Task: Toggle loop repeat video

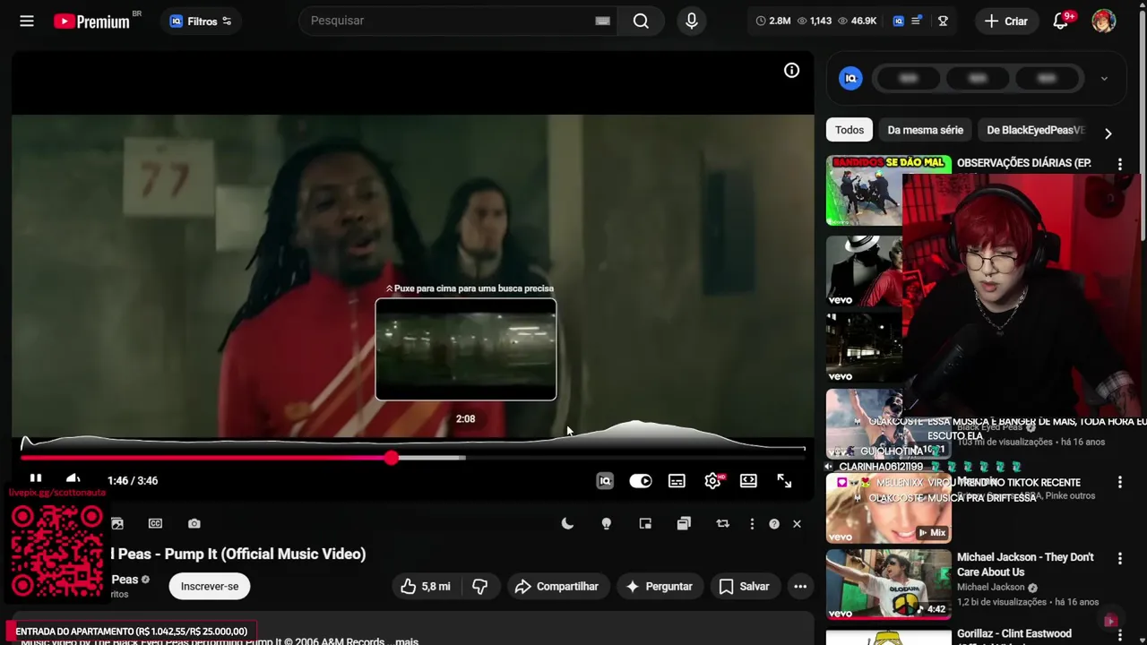Action: [723, 524]
